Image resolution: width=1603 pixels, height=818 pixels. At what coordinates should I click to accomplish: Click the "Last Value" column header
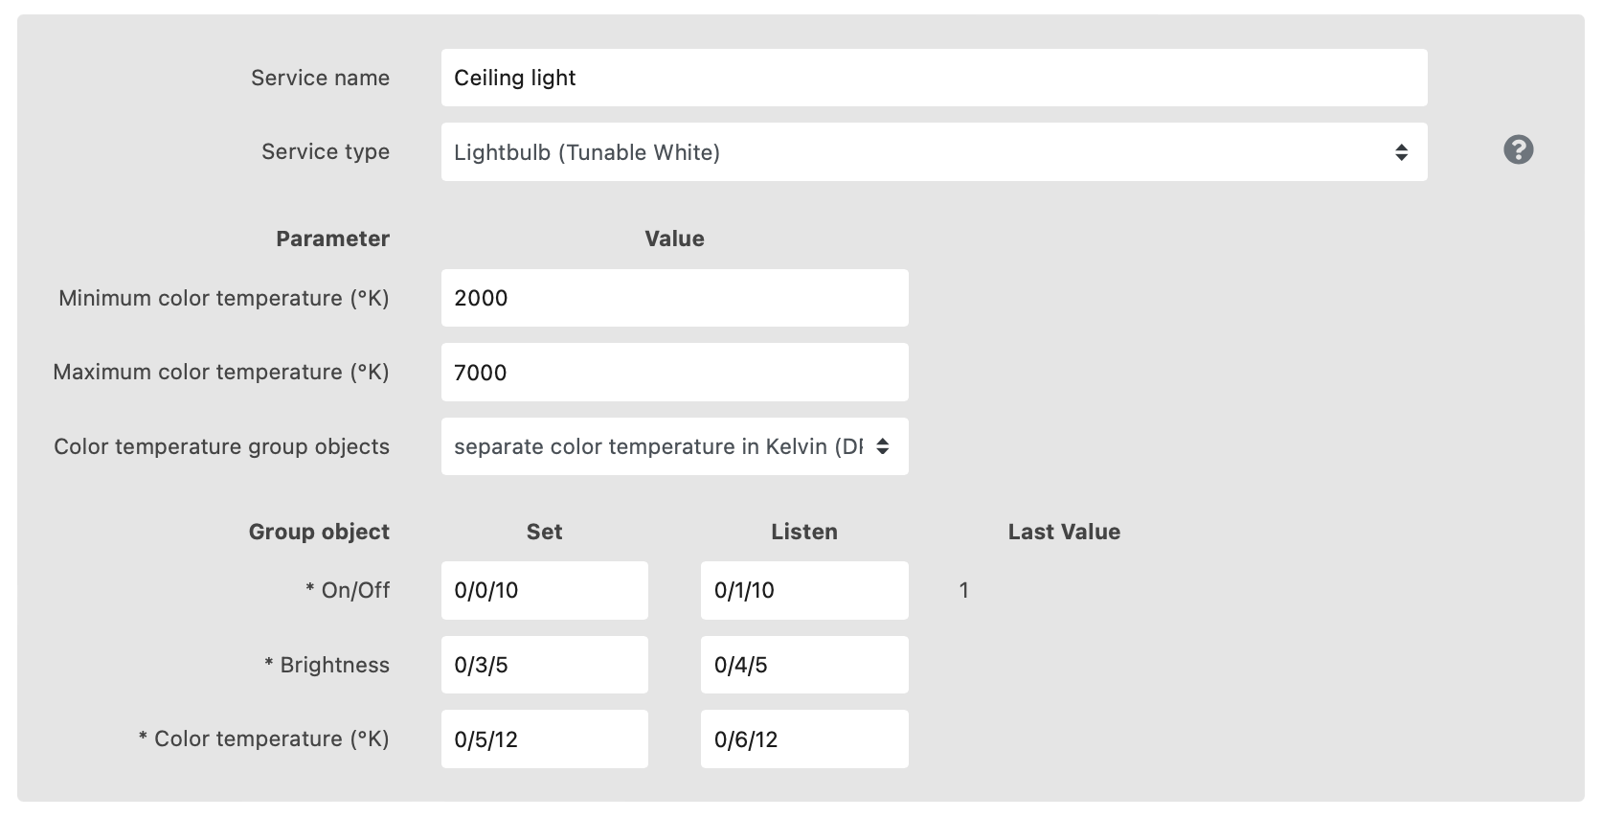tap(1064, 532)
